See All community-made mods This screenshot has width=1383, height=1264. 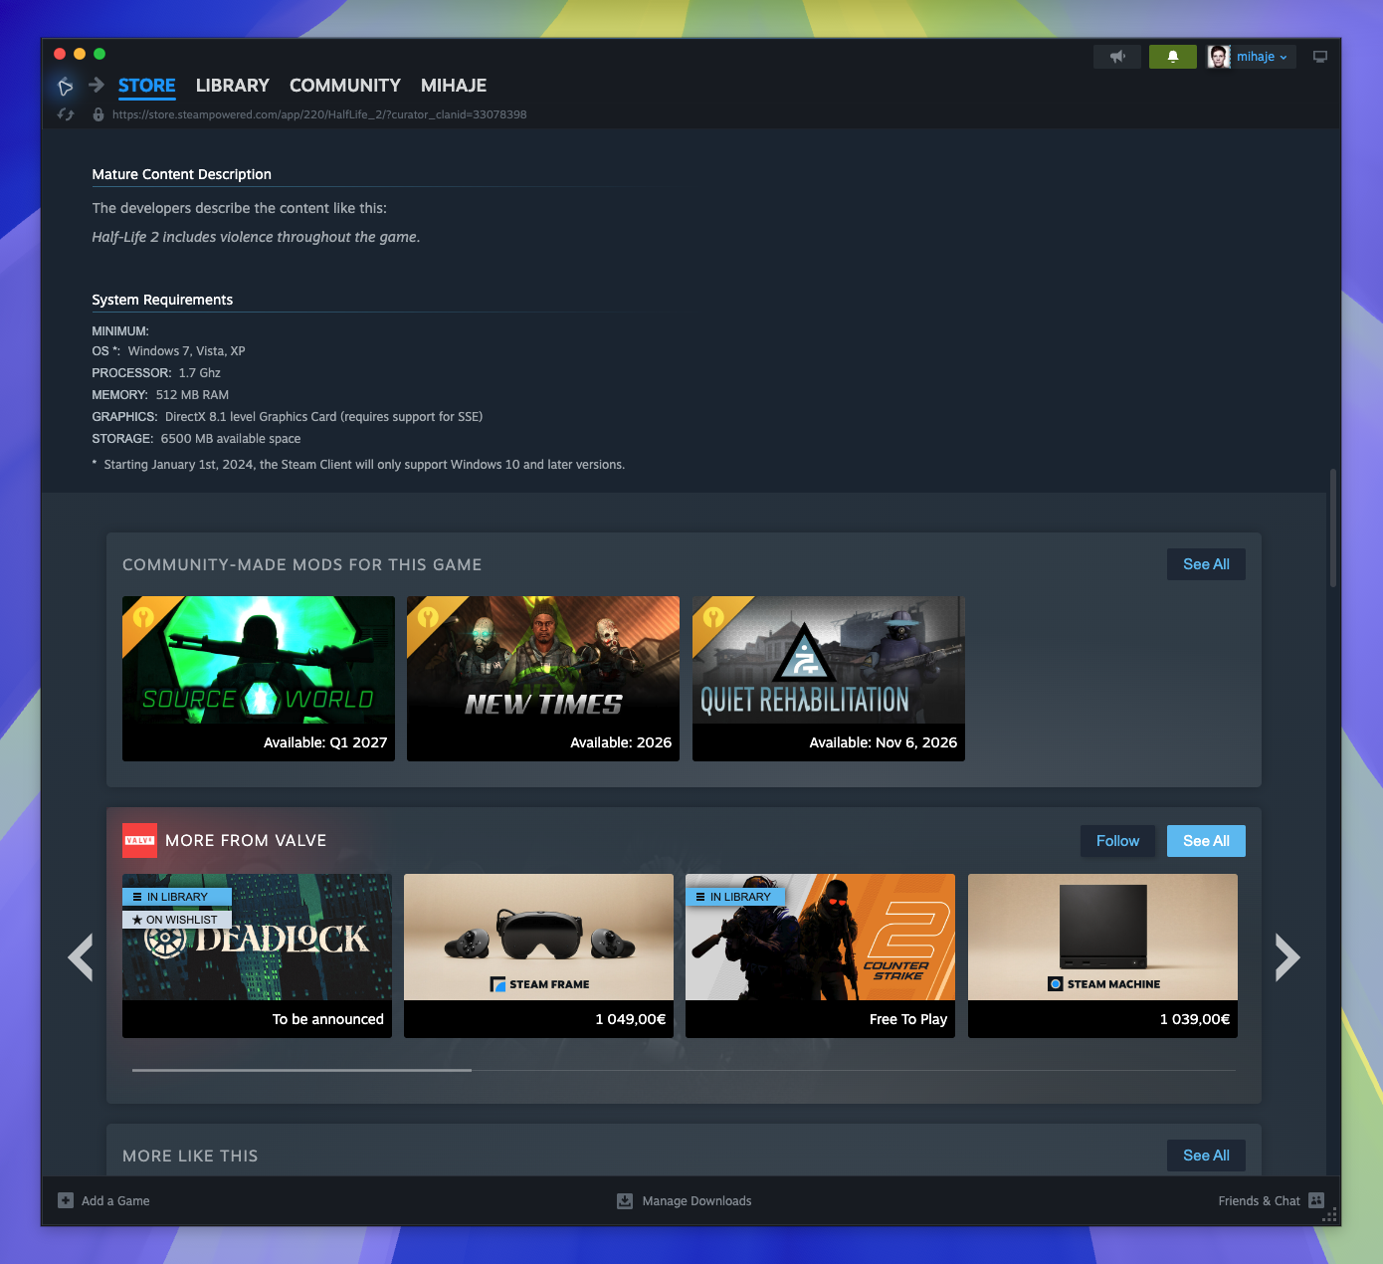[1206, 564]
